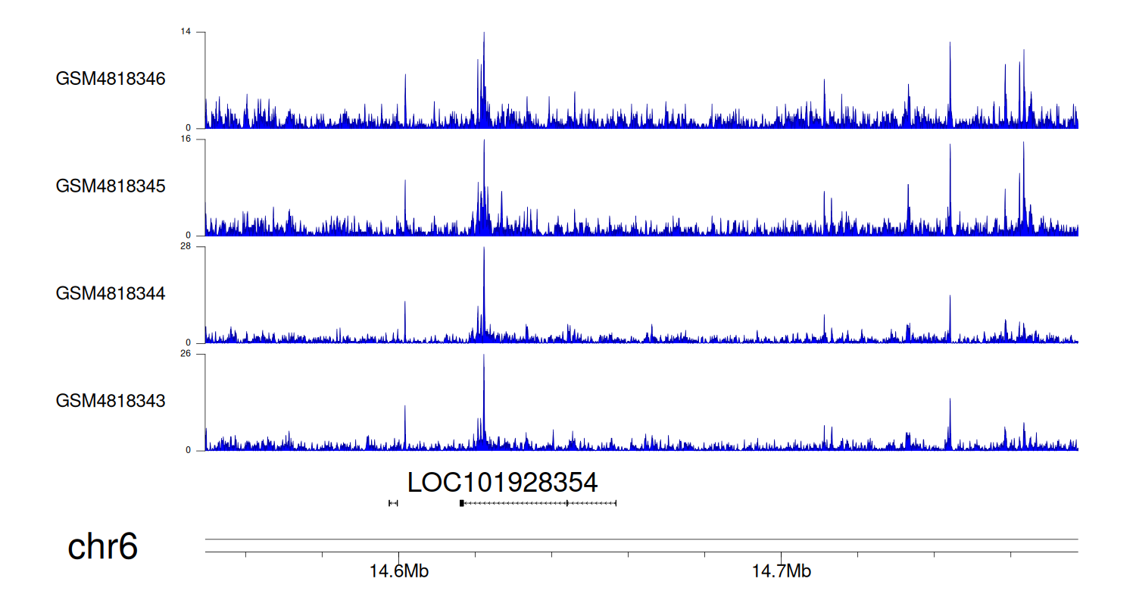The height and width of the screenshot is (591, 1136).
Task: Click y-axis maximum value 14
Action: pos(186,32)
